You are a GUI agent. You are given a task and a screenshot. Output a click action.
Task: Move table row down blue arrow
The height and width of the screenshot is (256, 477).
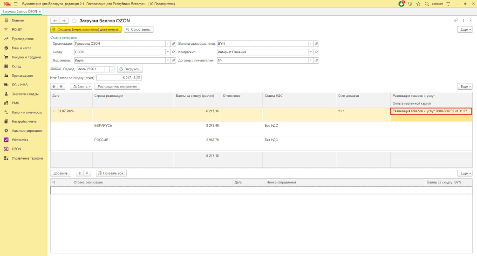61,87
